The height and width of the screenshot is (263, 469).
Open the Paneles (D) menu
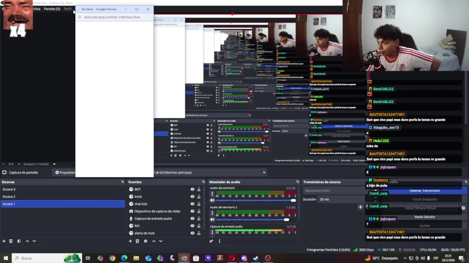[52, 9]
